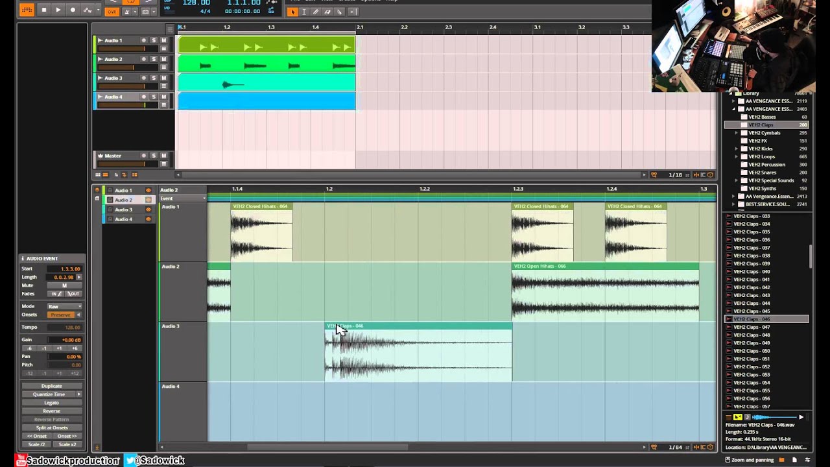
Task: Adjust the Audio 2 track volume fader
Action: pos(128,67)
